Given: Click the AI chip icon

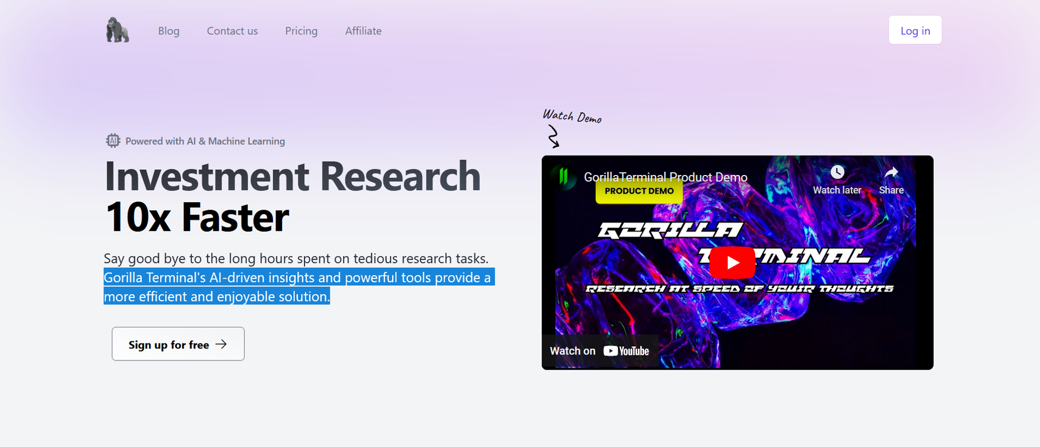Looking at the screenshot, I should pos(113,141).
